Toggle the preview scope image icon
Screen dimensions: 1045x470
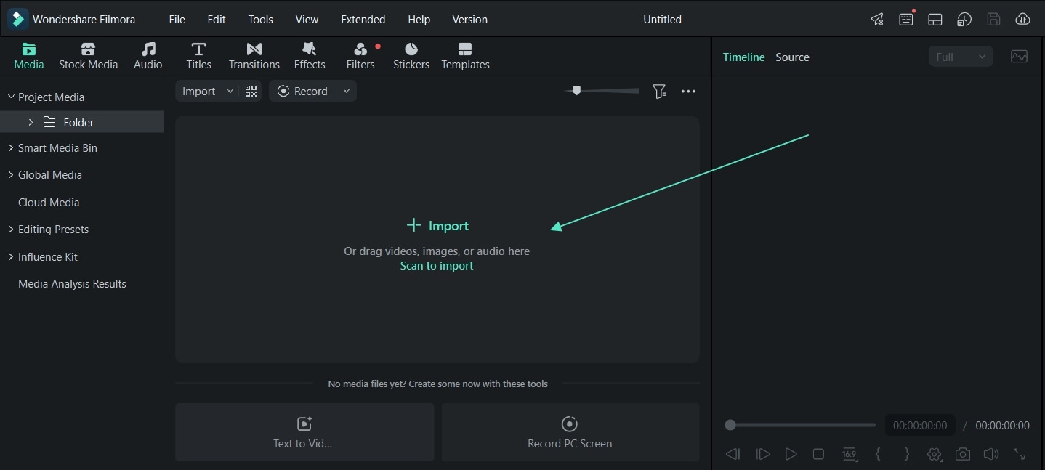coord(1019,57)
